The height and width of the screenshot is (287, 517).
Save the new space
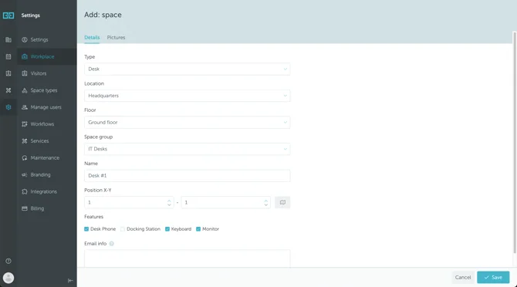[493, 278]
